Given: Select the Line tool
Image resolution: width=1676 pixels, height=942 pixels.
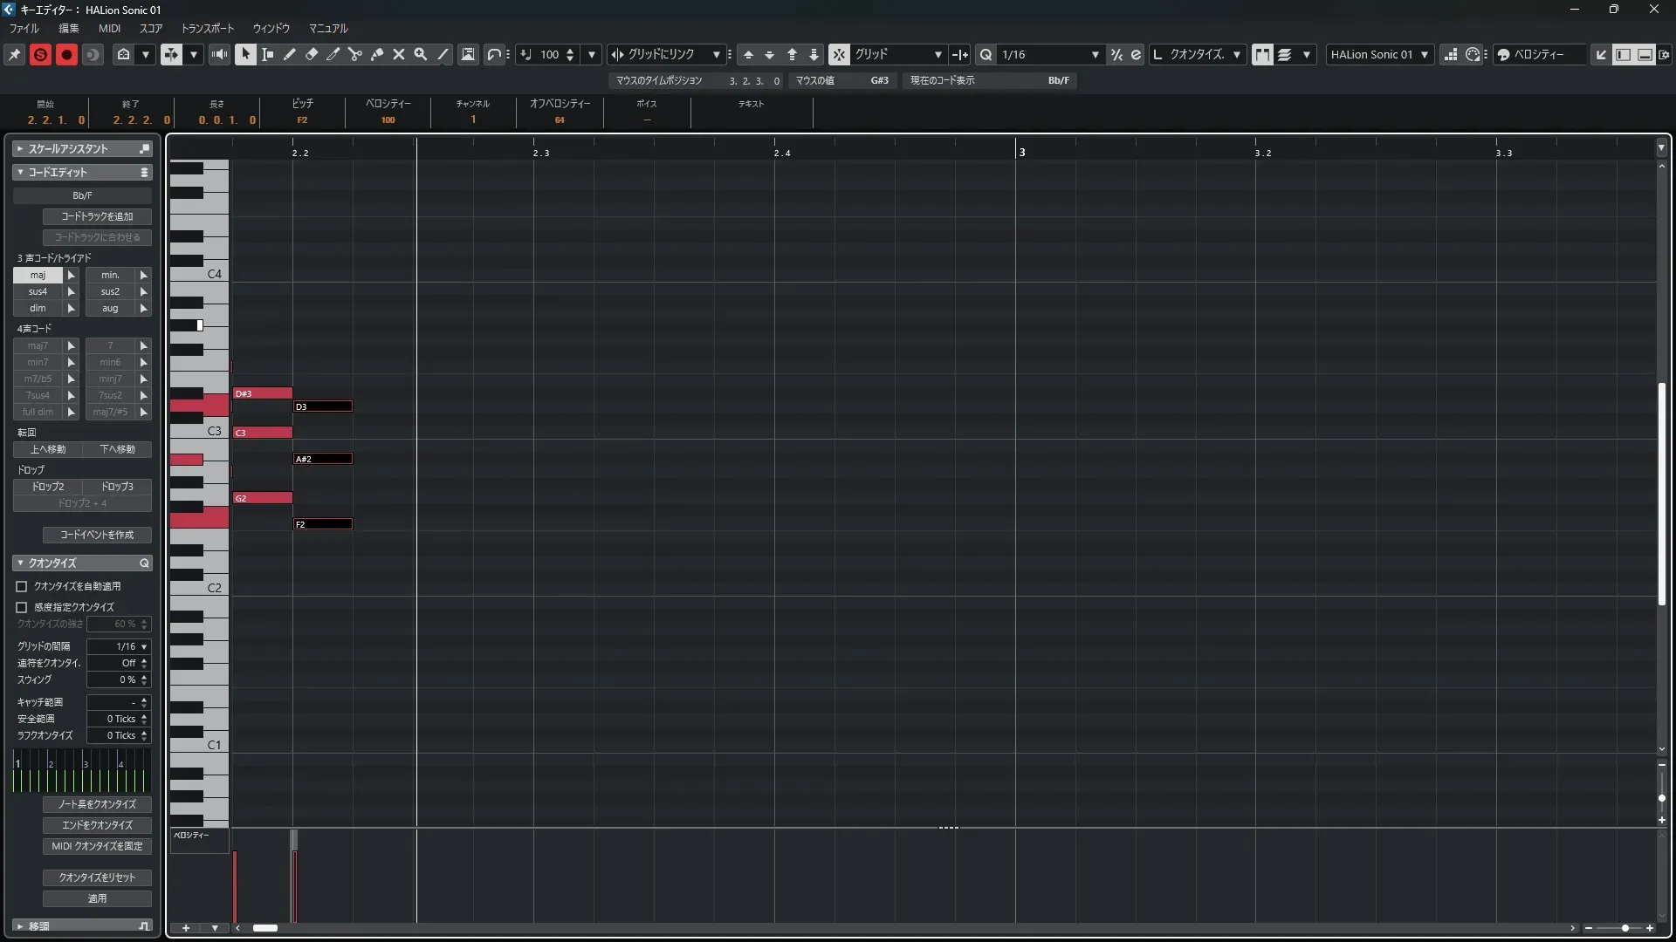Looking at the screenshot, I should [x=443, y=54].
